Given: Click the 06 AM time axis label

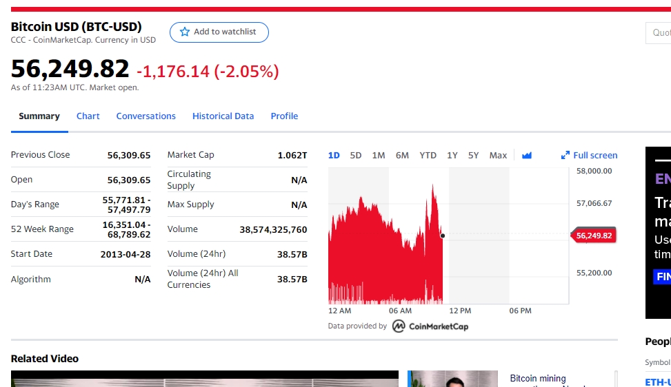Looking at the screenshot, I should pyautogui.click(x=400, y=311).
